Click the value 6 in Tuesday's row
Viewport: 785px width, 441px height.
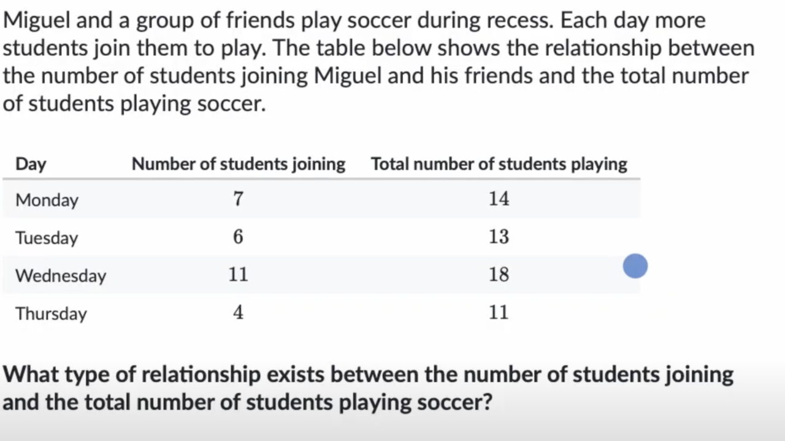[x=238, y=237]
